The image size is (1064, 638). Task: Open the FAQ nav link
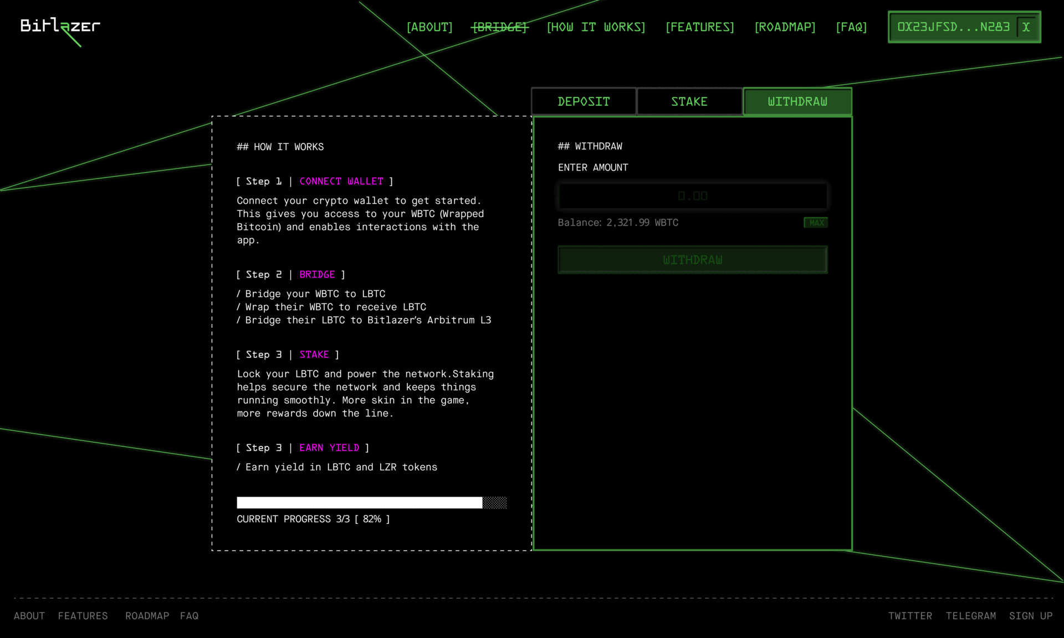[851, 27]
